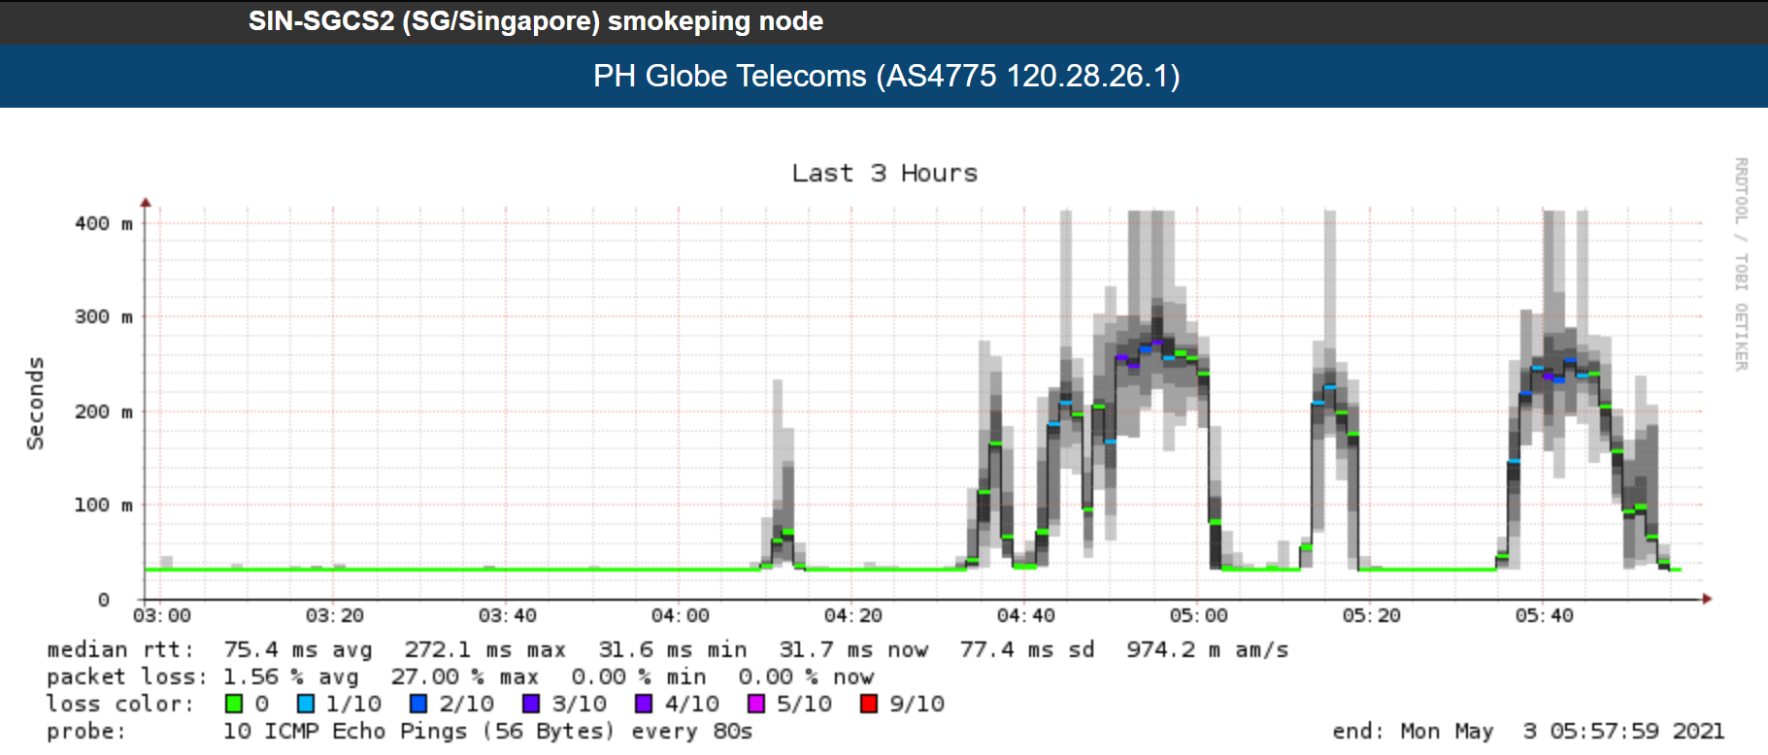1768x755 pixels.
Task: Click the purple 4/10 loss swatch
Action: [644, 704]
